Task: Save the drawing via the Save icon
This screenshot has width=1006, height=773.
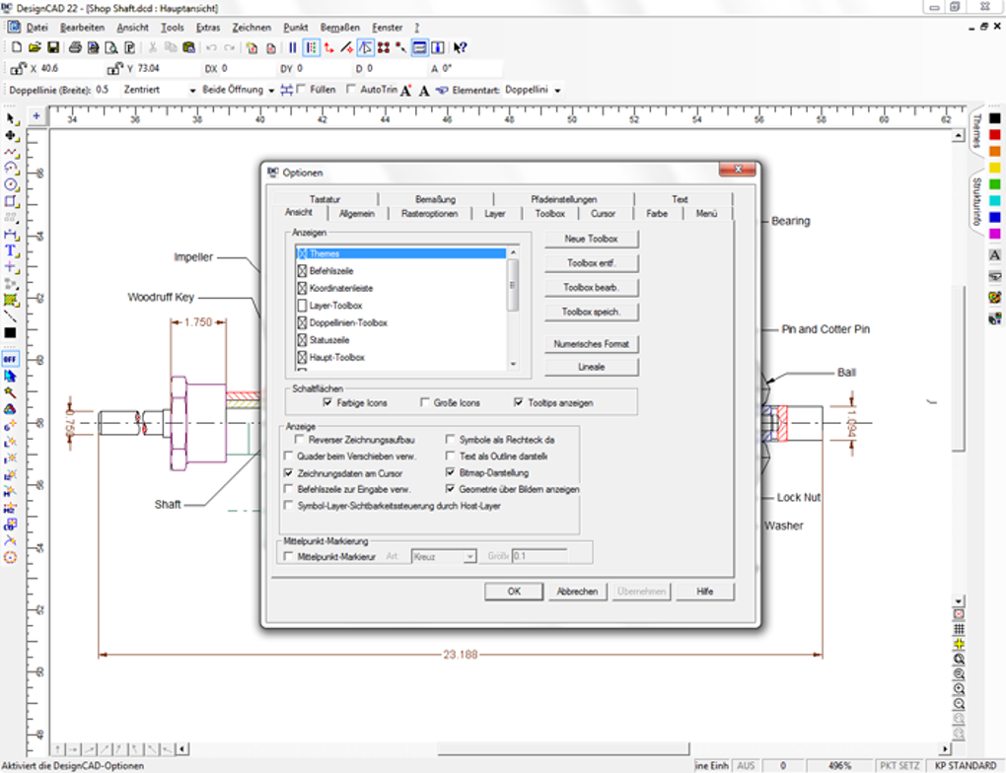Action: tap(51, 46)
